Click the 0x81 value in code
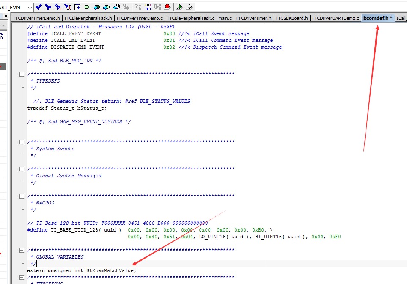407x284 pixels. pyautogui.click(x=169, y=40)
